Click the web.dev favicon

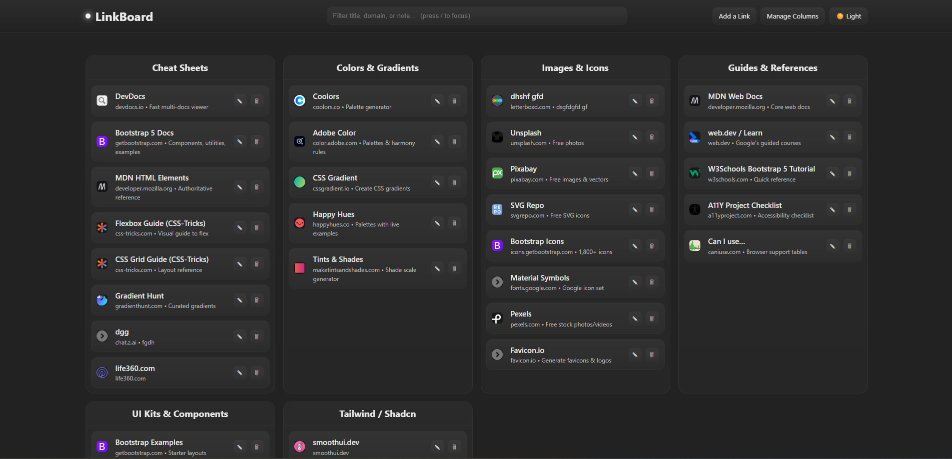[695, 137]
